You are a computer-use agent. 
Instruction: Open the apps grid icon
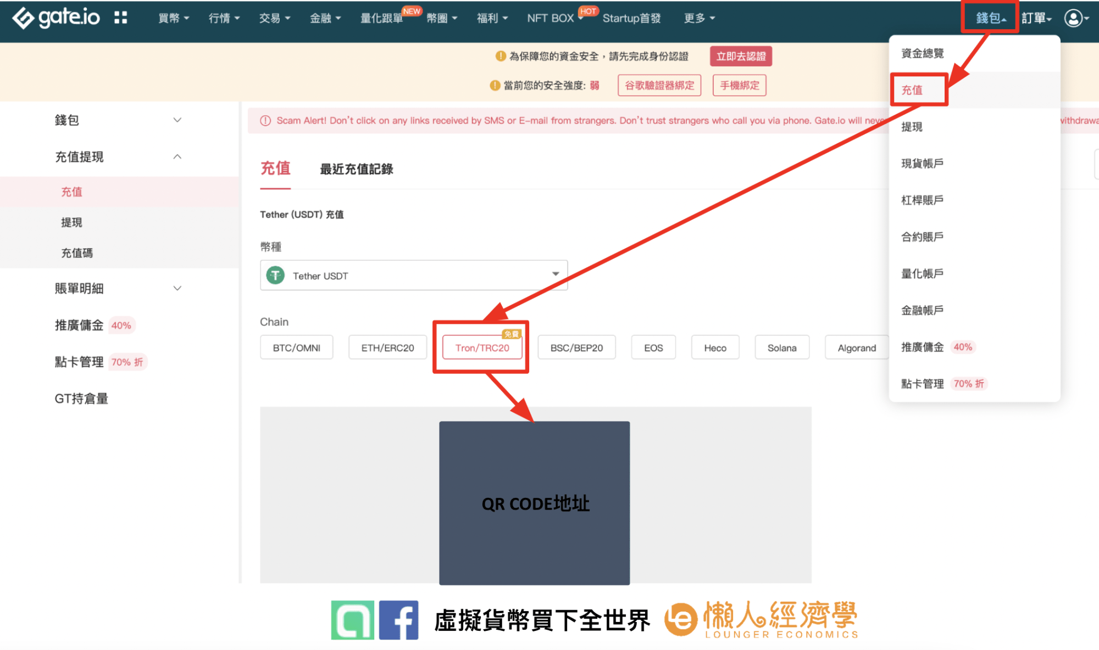point(121,18)
